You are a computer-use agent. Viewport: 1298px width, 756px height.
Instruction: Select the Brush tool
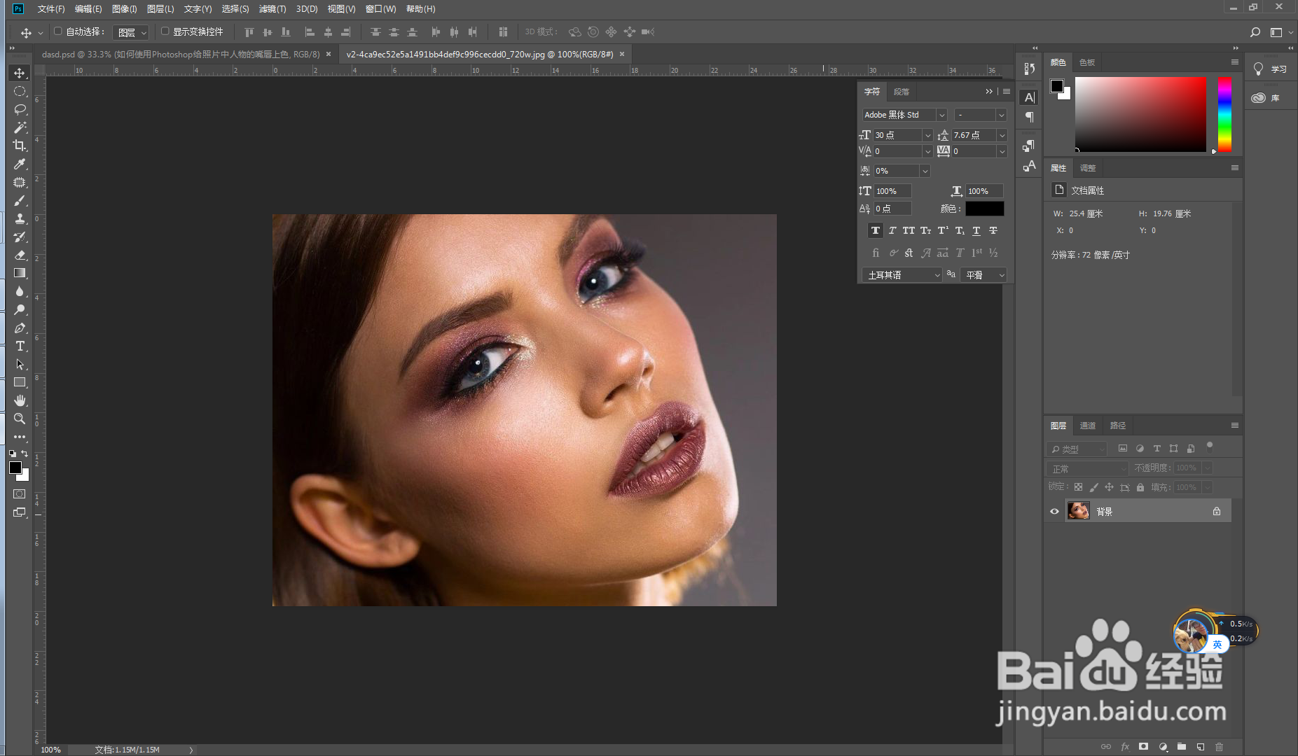pyautogui.click(x=20, y=200)
